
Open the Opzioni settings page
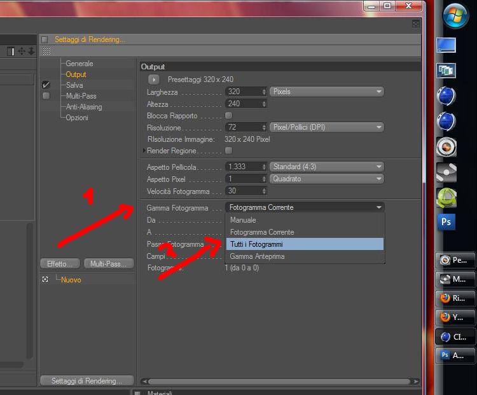tap(77, 118)
